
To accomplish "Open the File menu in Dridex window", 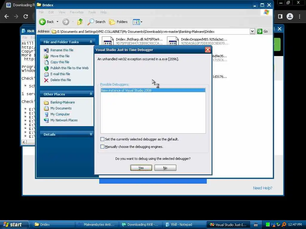I will (x=41, y=12).
